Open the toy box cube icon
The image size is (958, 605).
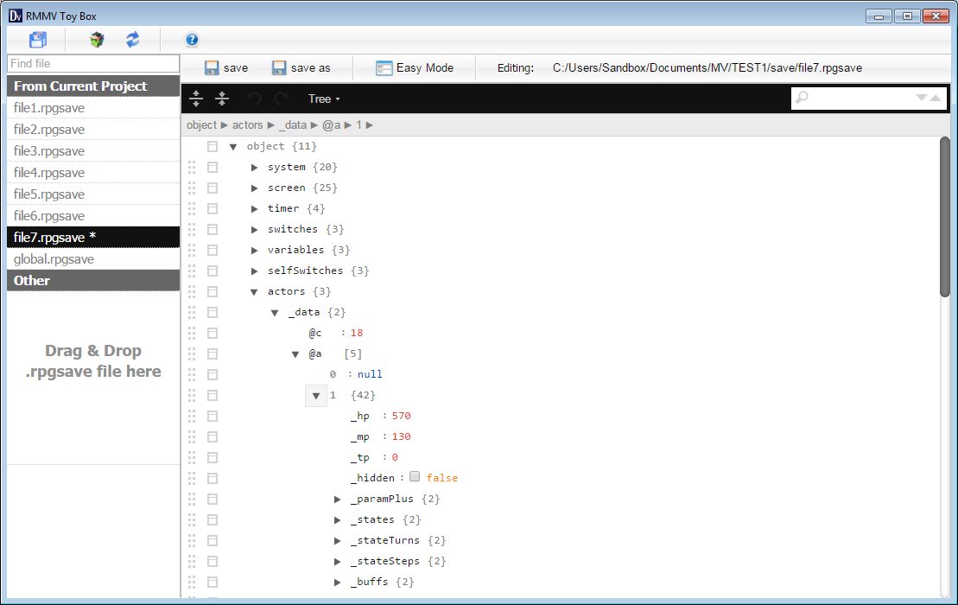click(x=97, y=40)
